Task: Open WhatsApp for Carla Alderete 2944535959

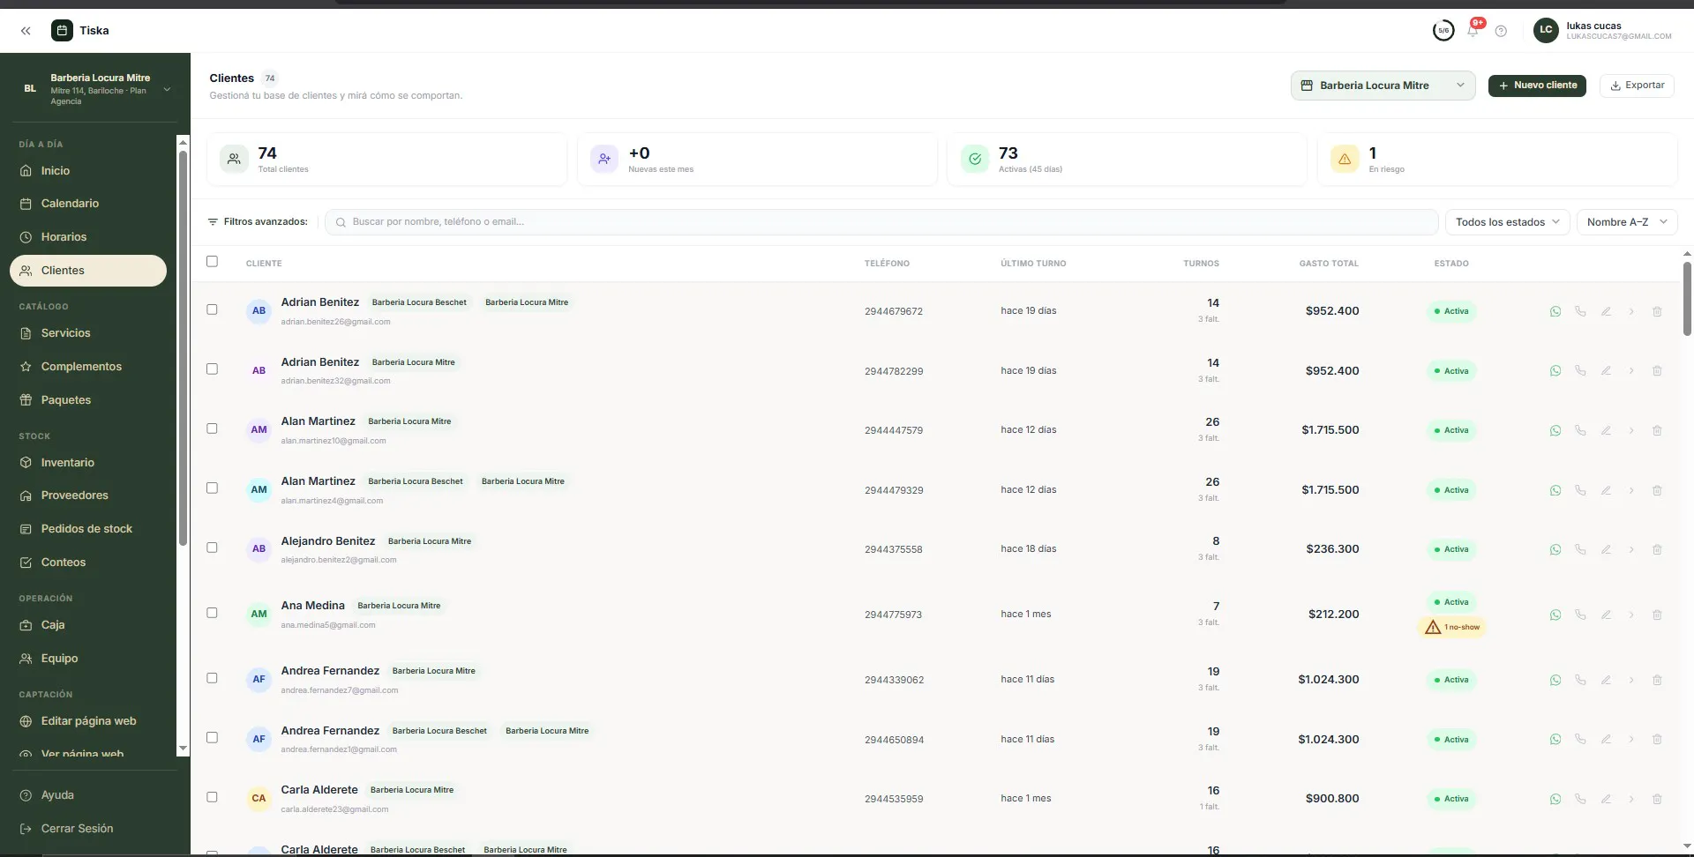Action: pyautogui.click(x=1555, y=799)
